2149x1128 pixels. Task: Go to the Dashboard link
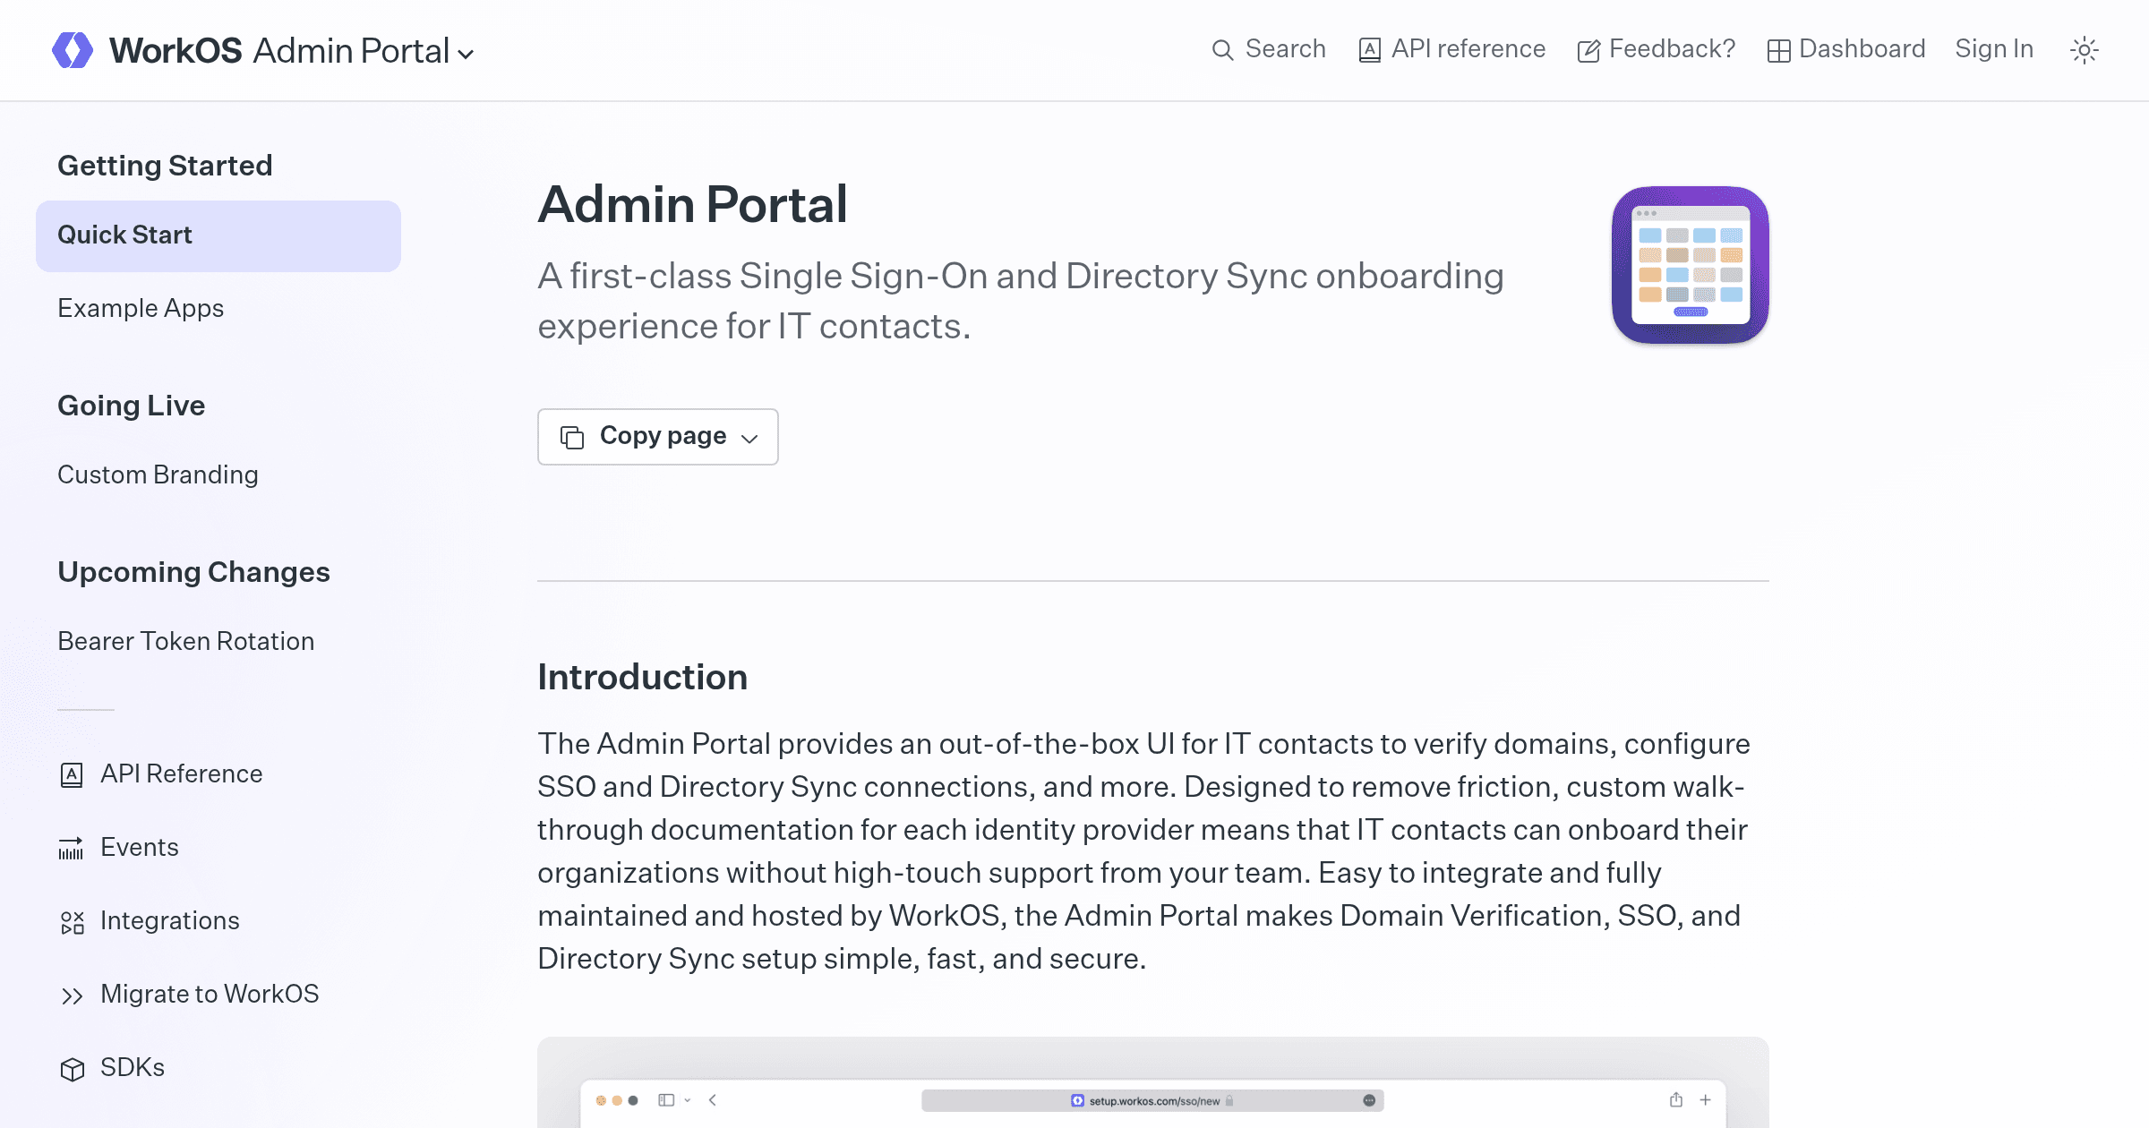pos(1862,48)
